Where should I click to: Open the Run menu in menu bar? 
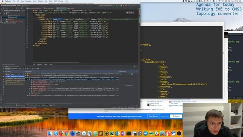[x=46, y=1]
